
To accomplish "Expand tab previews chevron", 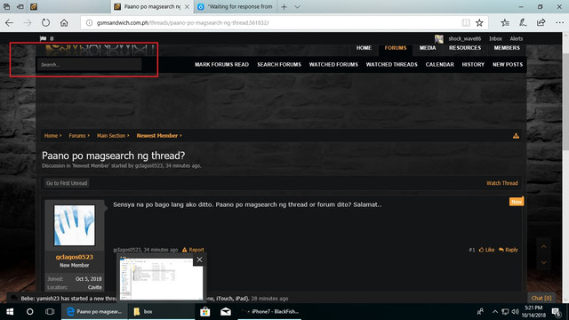I will 297,6.
